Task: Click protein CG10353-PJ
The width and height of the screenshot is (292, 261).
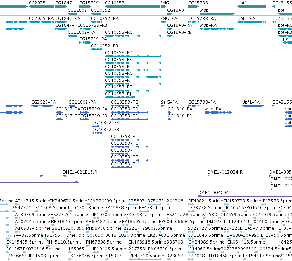Action: tap(124, 164)
